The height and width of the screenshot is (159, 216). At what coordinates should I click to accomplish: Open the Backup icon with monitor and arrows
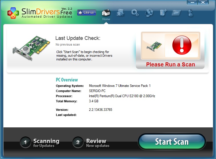click(149, 13)
